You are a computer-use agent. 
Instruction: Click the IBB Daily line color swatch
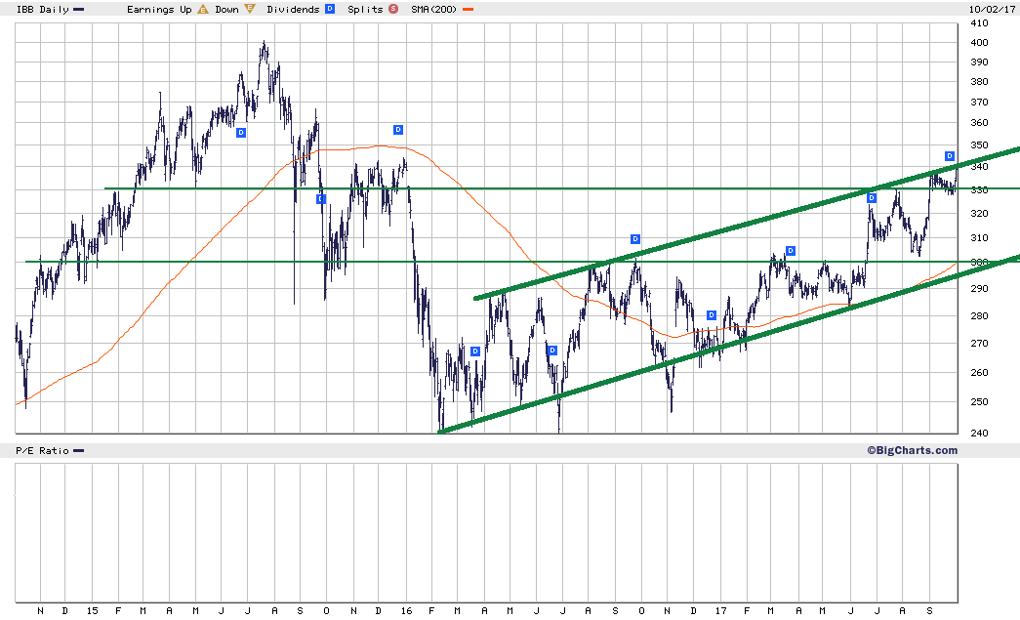pos(79,10)
